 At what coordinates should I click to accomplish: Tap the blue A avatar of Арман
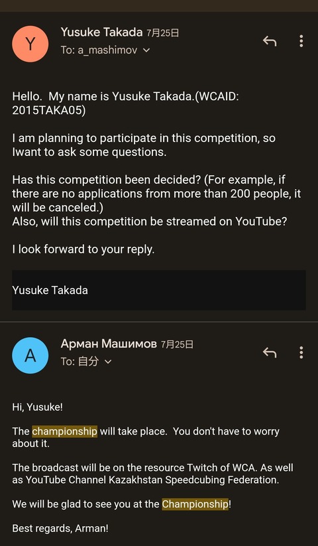[x=30, y=356]
